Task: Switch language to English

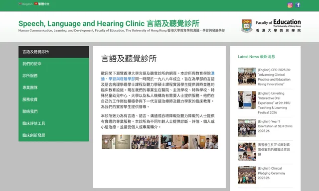Action: point(27,4)
